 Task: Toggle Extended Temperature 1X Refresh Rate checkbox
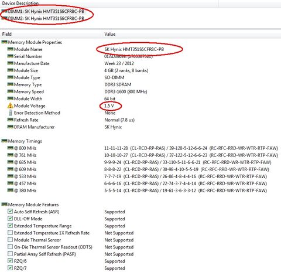10,232
